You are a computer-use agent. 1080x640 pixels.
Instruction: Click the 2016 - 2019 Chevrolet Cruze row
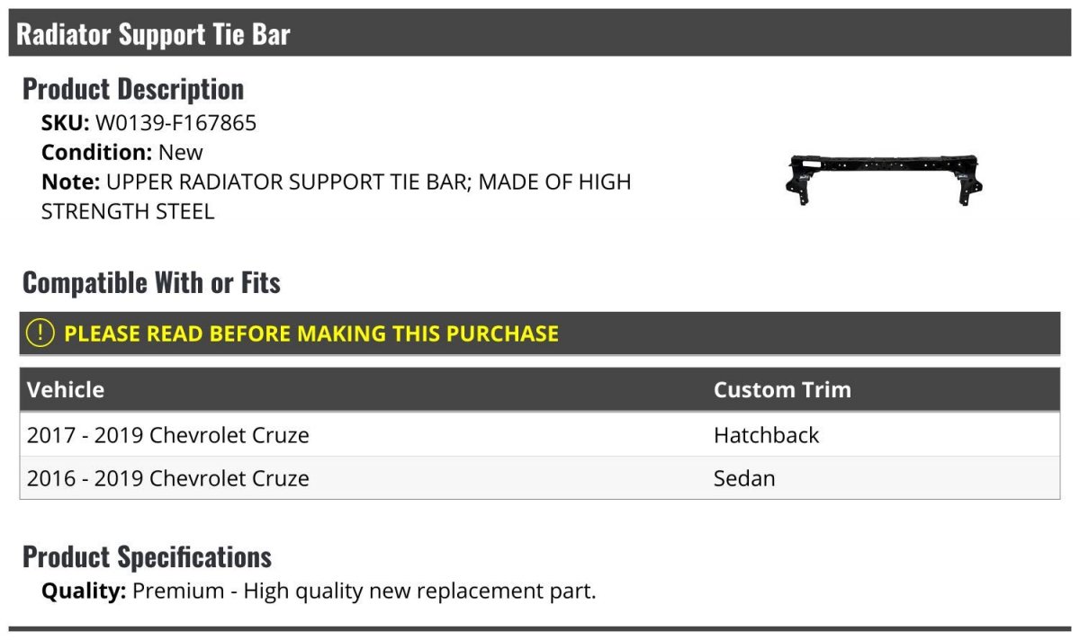pyautogui.click(x=168, y=478)
